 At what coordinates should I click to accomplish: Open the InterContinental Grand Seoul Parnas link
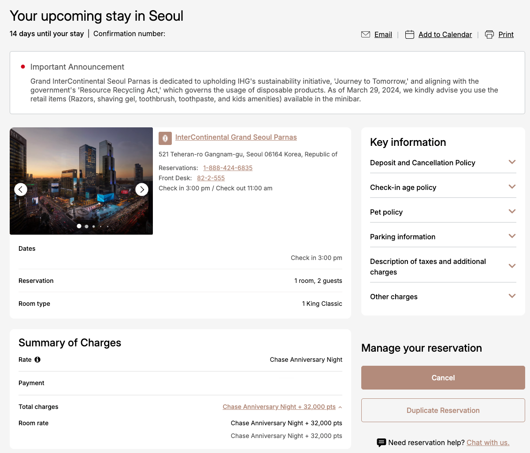236,137
